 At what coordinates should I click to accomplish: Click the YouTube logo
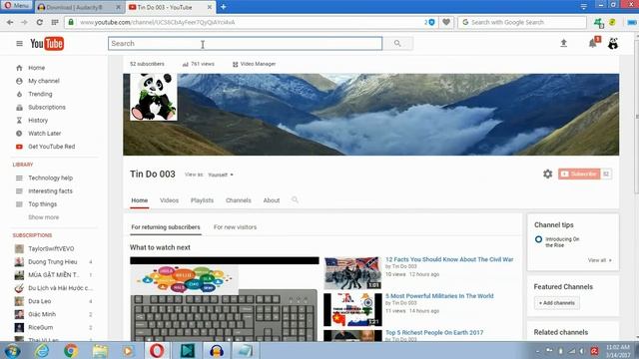tap(47, 43)
